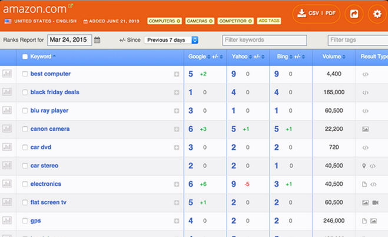
Task: Show chart for car dvd row
Action: 7,147
